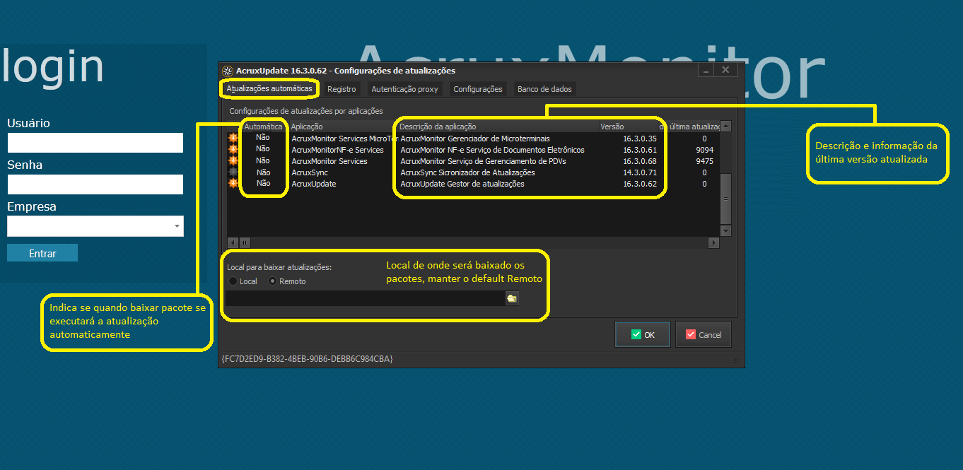Click the horizontal scrollbar thumb in the list
Screen dimensions: 963x470
[245, 242]
